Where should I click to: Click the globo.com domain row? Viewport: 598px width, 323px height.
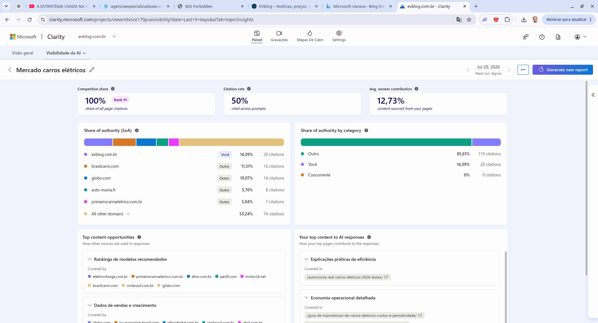tap(184, 178)
